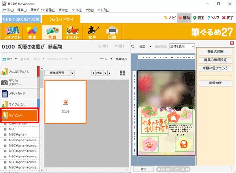Open the 画像データの管理 menu
The image size is (236, 173).
point(43,10)
